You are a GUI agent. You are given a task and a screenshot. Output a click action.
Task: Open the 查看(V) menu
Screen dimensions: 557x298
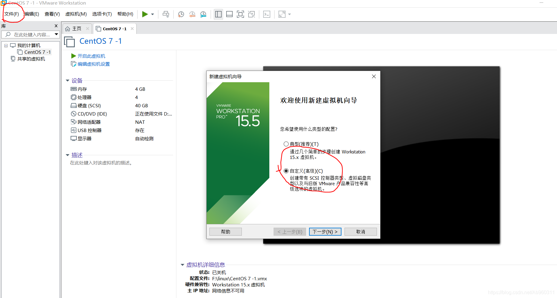52,14
